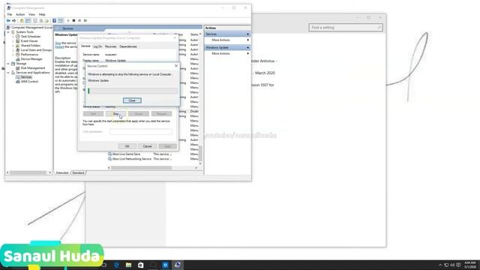Click the Stop the service link

tap(58, 43)
